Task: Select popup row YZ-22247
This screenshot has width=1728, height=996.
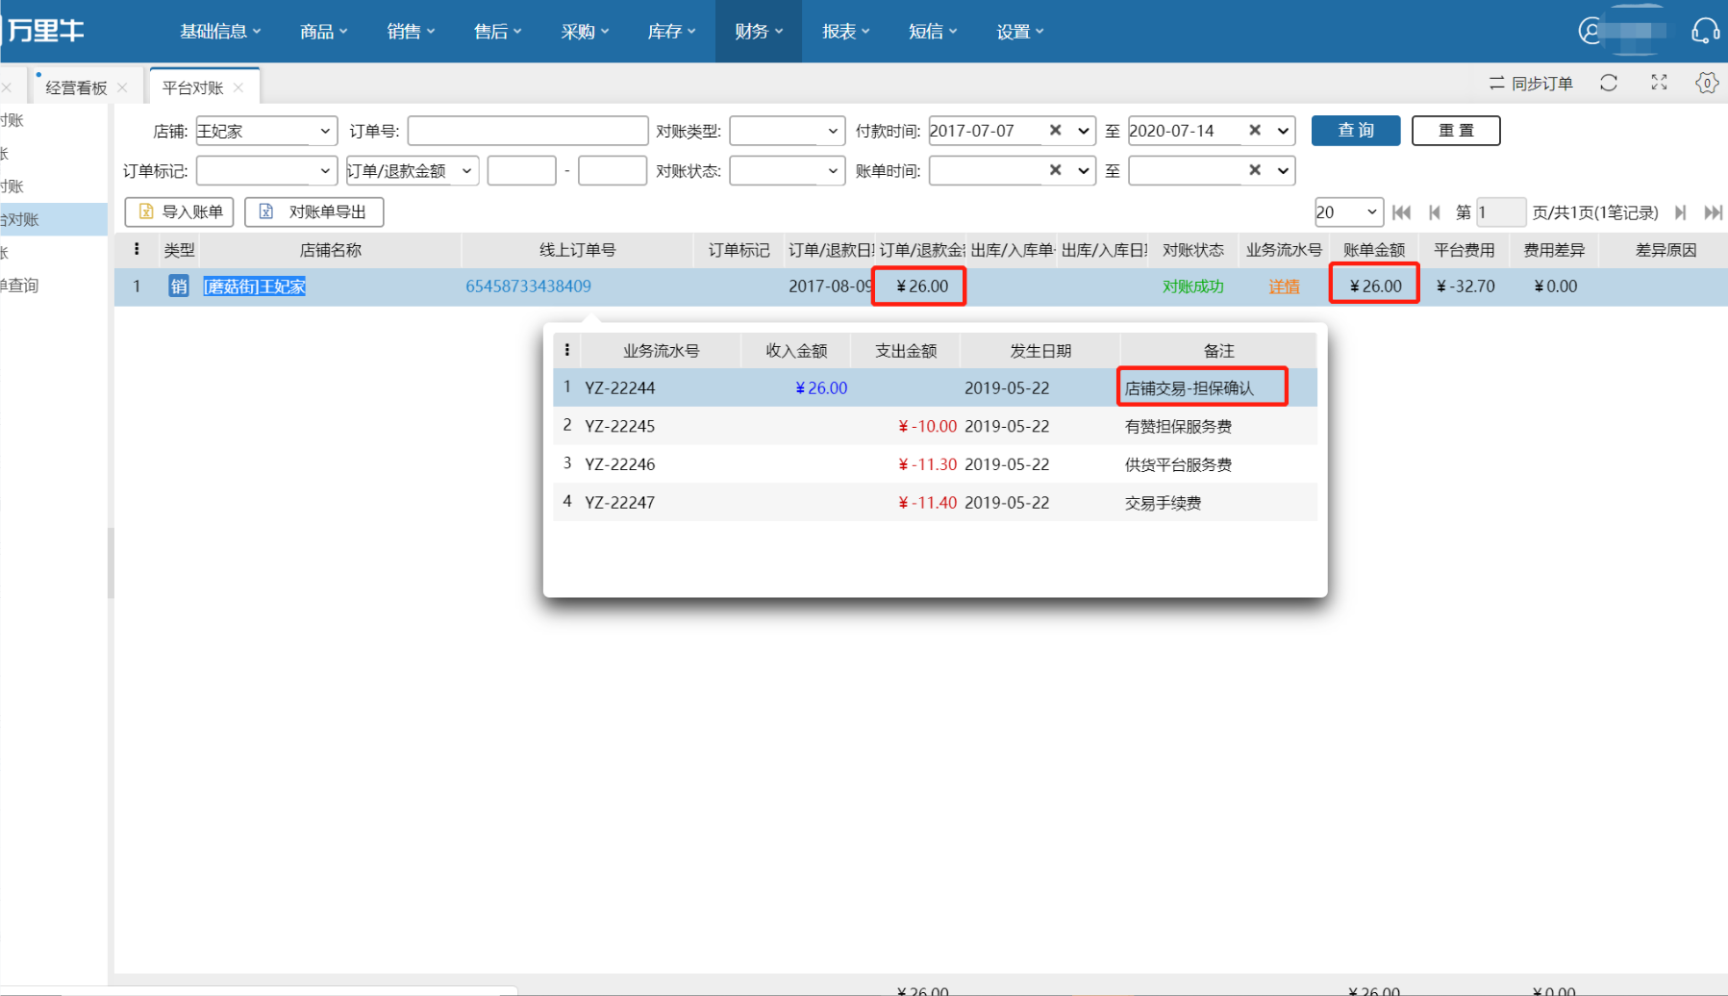Action: click(935, 502)
